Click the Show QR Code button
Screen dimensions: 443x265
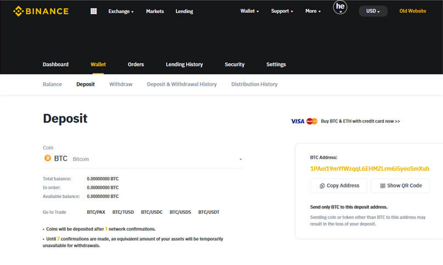[x=400, y=186]
